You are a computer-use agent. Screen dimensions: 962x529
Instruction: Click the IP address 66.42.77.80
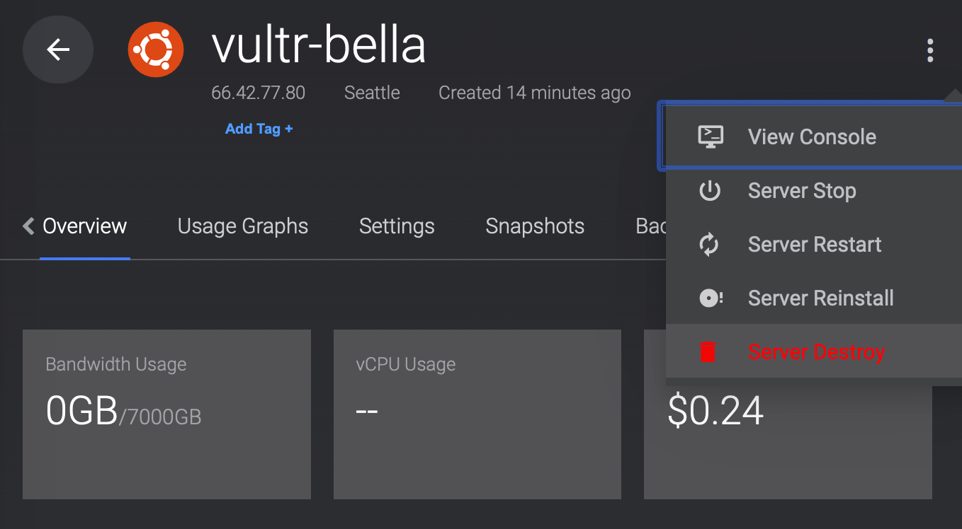pyautogui.click(x=258, y=93)
